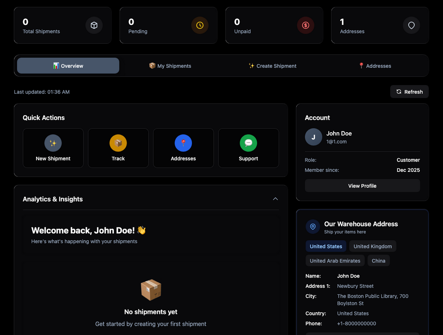Click the Welcome back, John Doe! heading
This screenshot has height=335, width=443.
tap(88, 230)
